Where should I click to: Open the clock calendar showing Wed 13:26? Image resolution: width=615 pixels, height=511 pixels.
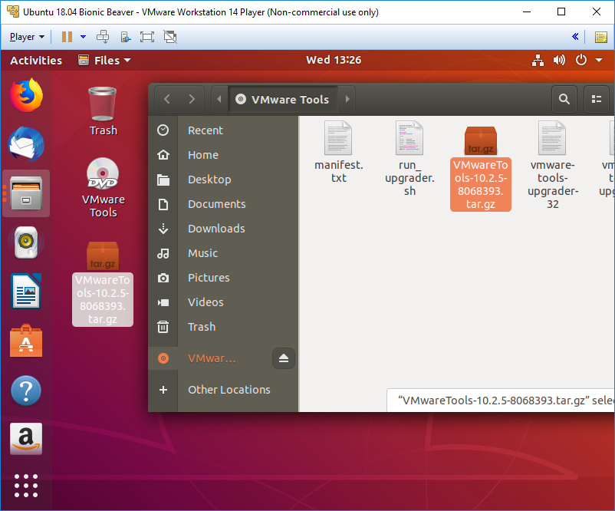(334, 60)
